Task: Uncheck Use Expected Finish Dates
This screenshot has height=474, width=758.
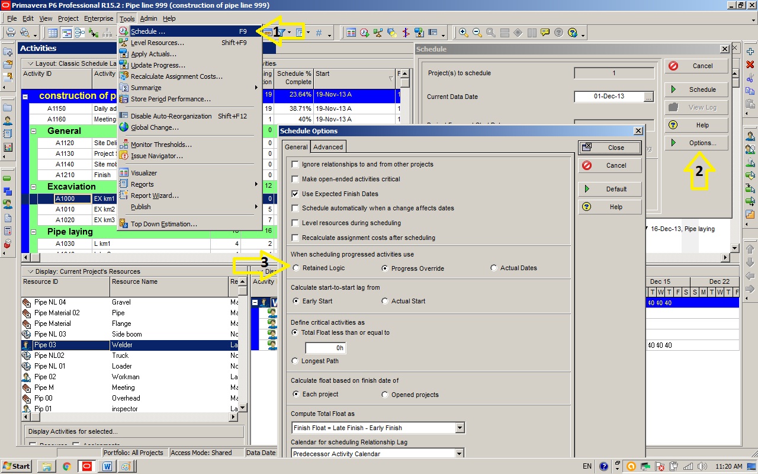Action: coord(296,194)
